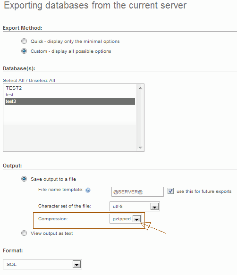The width and height of the screenshot is (237, 275).
Task: Click the SQL format dropdown arrow
Action: pos(76,264)
